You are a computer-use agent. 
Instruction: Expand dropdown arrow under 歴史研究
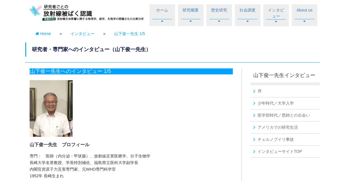pos(219,21)
